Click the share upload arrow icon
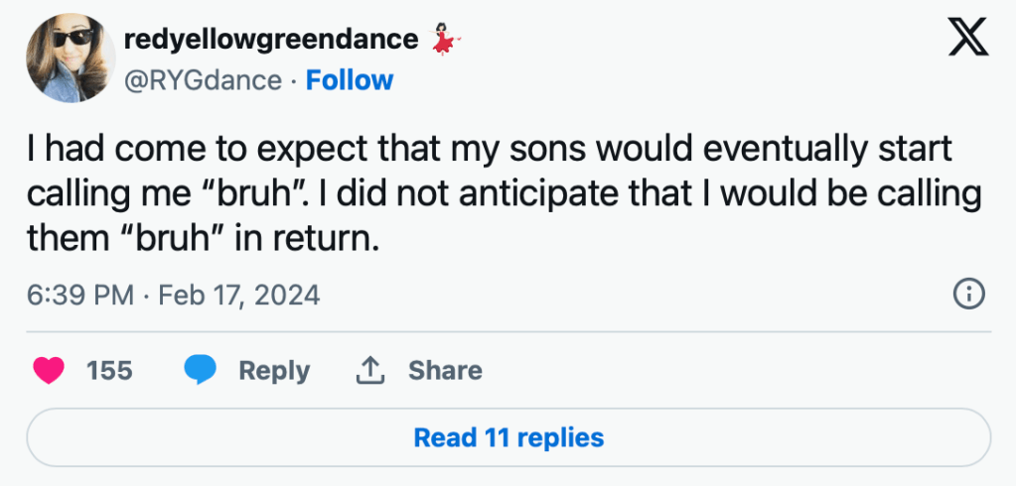 click(370, 371)
